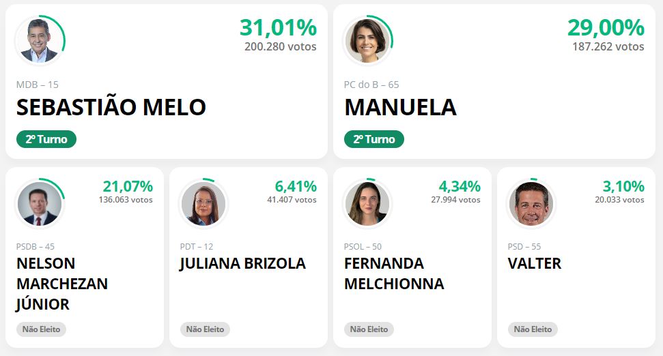Select Não Eleito badge on the PSOL card

coord(369,329)
